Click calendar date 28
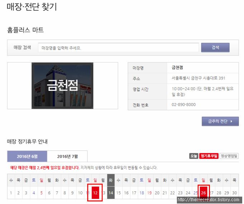Viewport: 244px width, 204px height. pos(219,193)
